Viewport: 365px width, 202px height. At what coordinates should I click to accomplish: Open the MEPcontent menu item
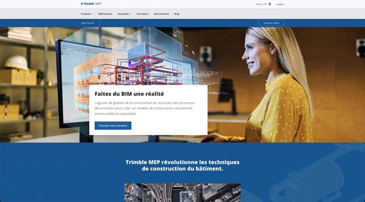point(105,14)
